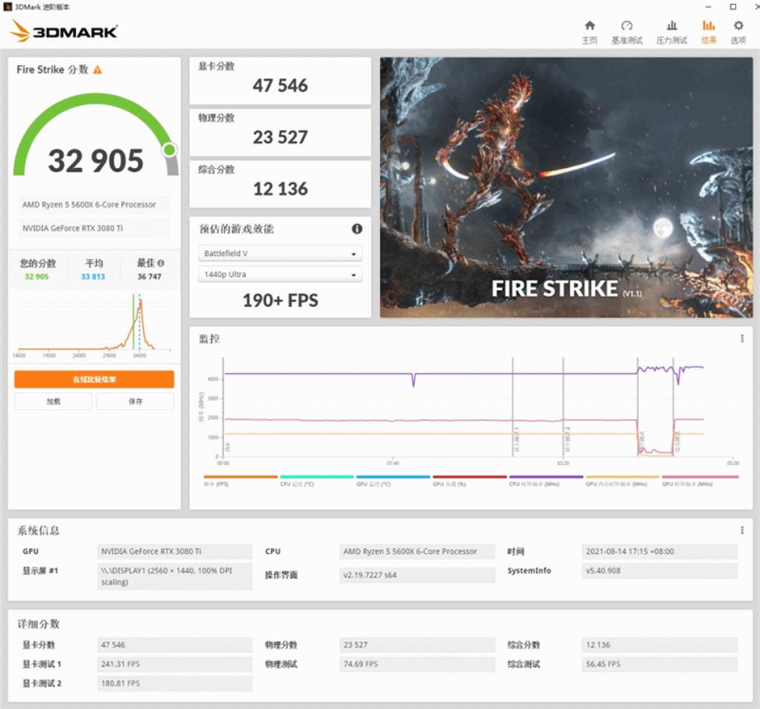
Task: Click the Save (保存) button
Action: coord(135,402)
